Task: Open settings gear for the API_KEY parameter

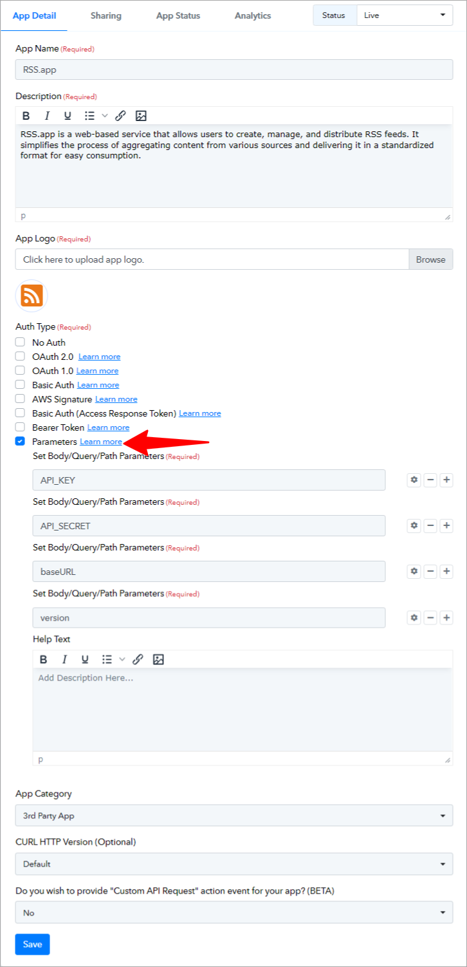Action: pos(414,480)
